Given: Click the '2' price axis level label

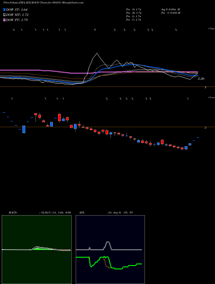Looking at the screenshot, I should coord(206,127).
